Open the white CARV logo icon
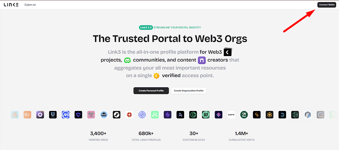The height and width of the screenshot is (161, 339). coord(231,115)
